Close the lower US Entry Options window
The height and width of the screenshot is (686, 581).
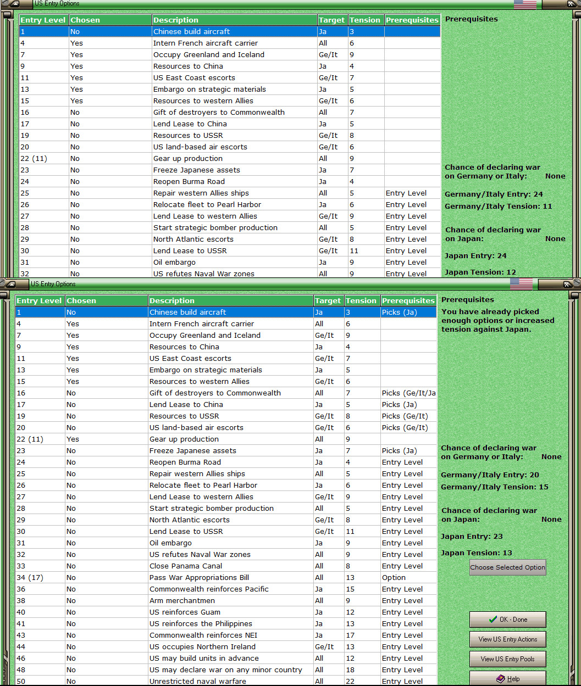point(568,284)
